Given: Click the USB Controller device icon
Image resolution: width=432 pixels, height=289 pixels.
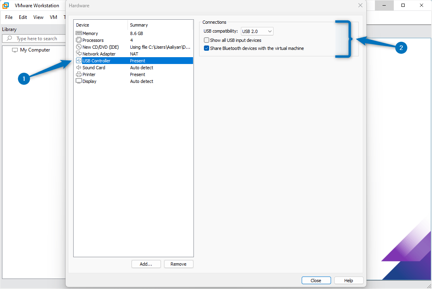Looking at the screenshot, I should click(x=79, y=60).
